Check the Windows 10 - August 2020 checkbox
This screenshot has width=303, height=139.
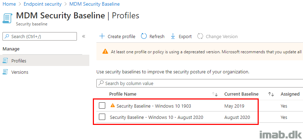click(x=102, y=117)
